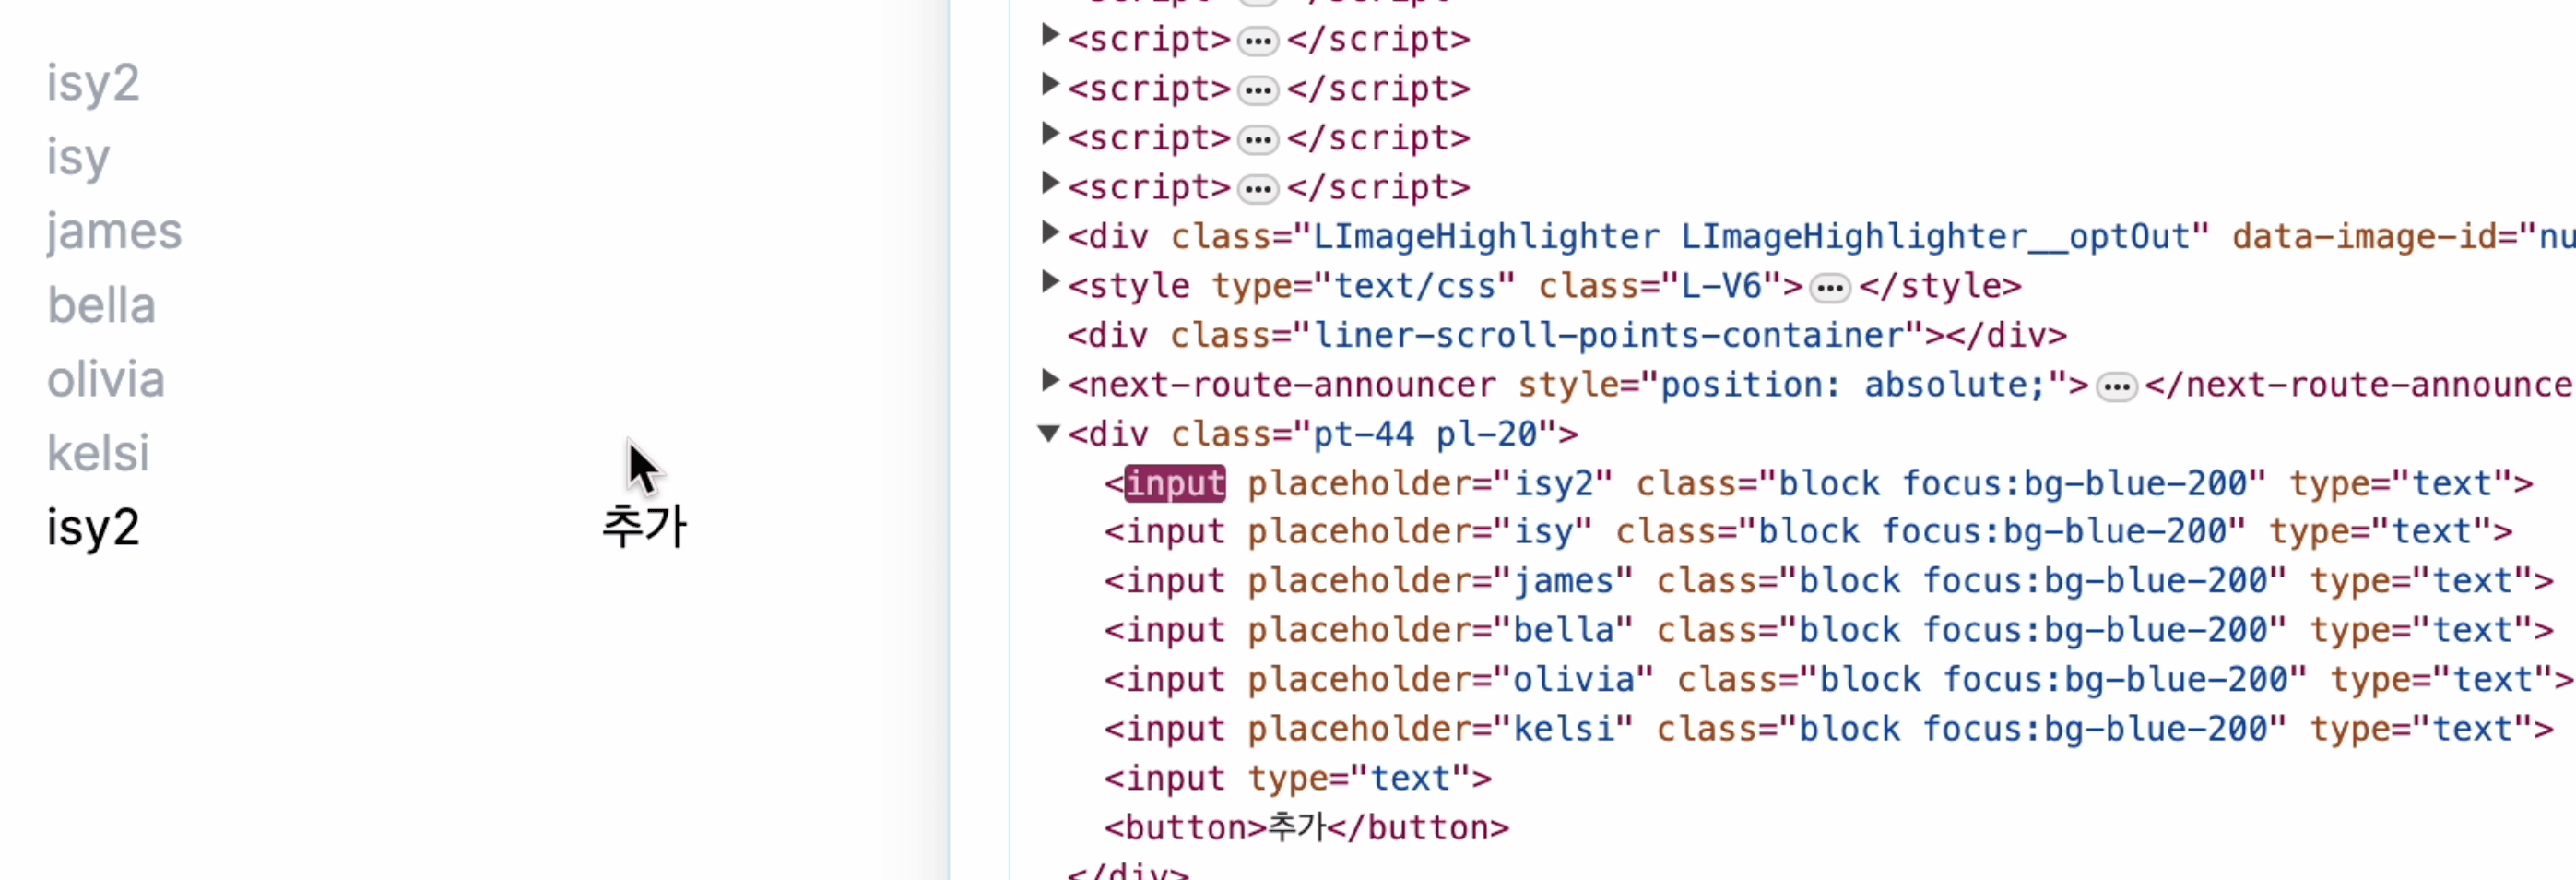Select the button 추가 element in DOM tree
Screen dimensions: 2576x880
[1306, 828]
